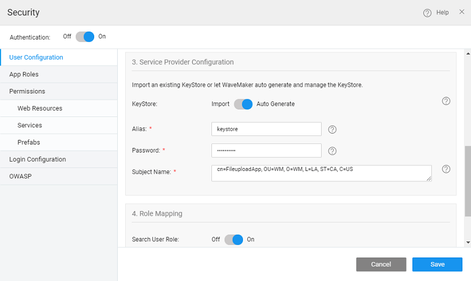The width and height of the screenshot is (471, 281).
Task: Click the help icon next to Password field
Action: (x=332, y=151)
